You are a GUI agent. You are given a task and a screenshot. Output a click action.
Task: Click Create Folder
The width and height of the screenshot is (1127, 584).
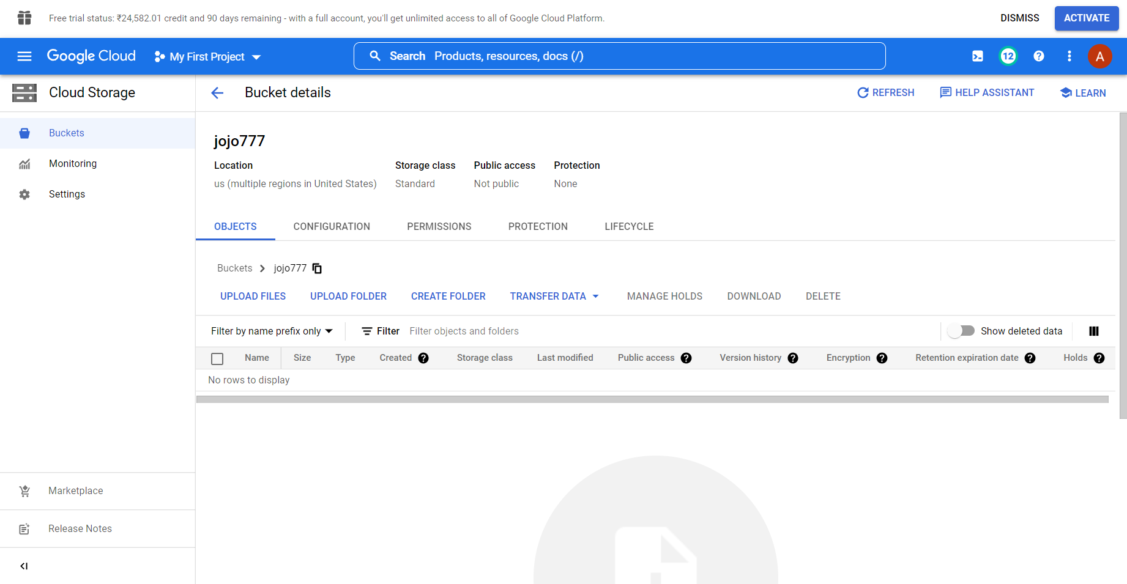(x=448, y=297)
